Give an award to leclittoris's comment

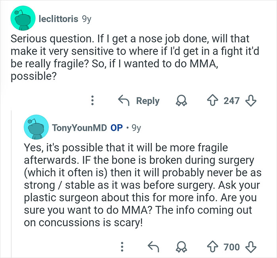pyautogui.click(x=182, y=101)
